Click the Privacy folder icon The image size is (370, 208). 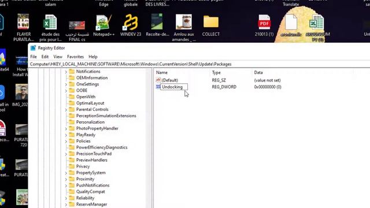tap(72, 166)
